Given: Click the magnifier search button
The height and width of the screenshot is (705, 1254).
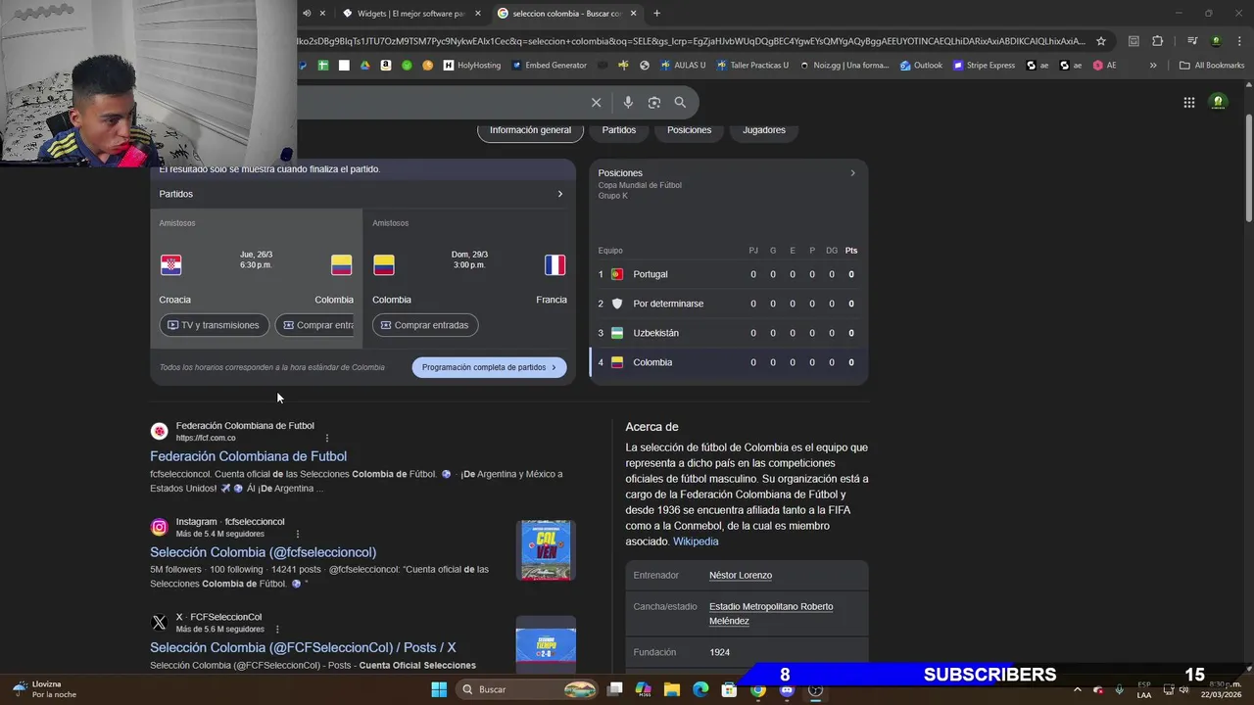Looking at the screenshot, I should point(680,102).
